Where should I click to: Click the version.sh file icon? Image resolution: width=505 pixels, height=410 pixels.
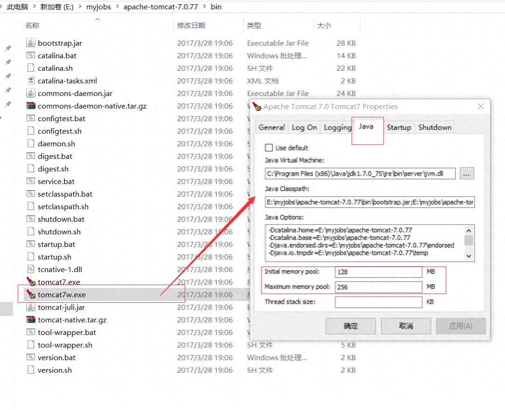(x=31, y=370)
